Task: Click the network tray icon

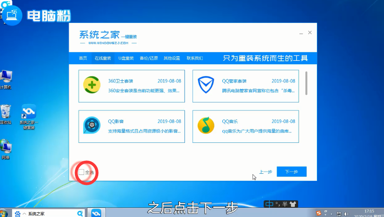Action: [x=339, y=214]
